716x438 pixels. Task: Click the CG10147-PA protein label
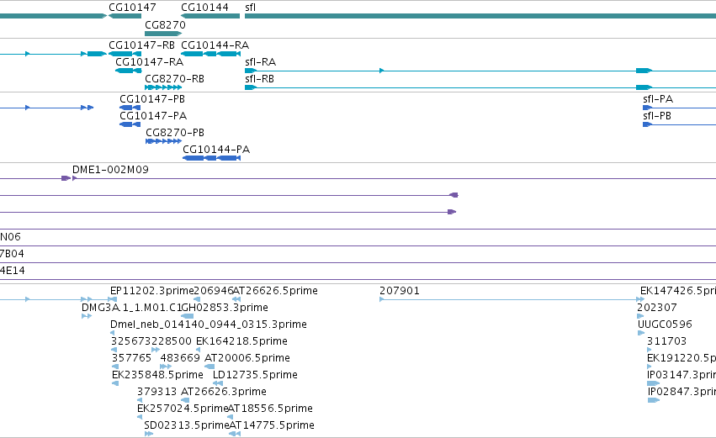point(153,116)
